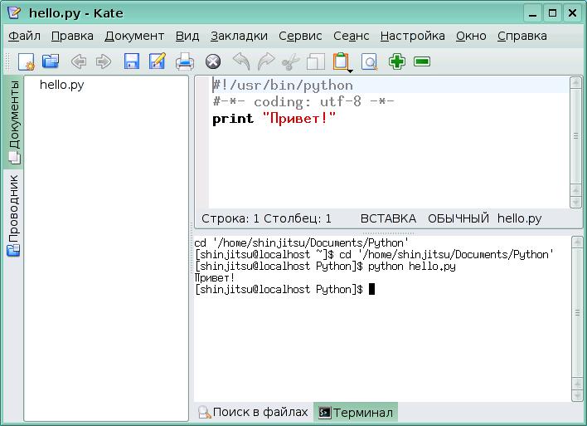Open the Файл menu

pyautogui.click(x=24, y=36)
